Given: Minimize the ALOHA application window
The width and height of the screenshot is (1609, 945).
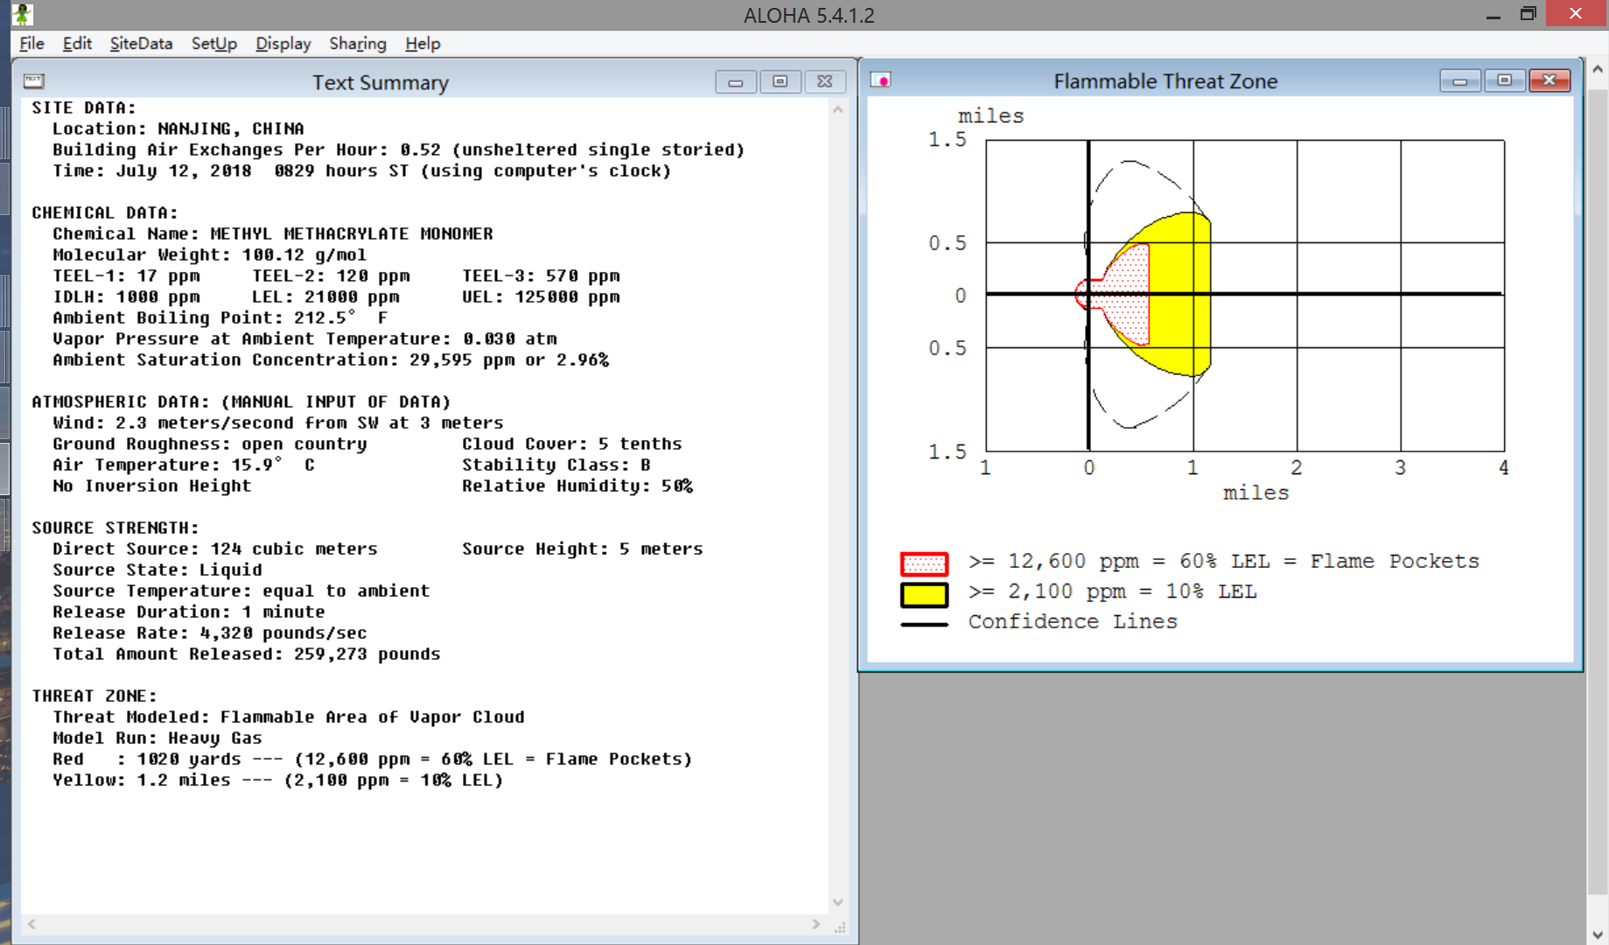Looking at the screenshot, I should pos(1494,14).
